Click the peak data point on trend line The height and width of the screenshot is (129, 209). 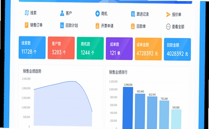click(76, 81)
